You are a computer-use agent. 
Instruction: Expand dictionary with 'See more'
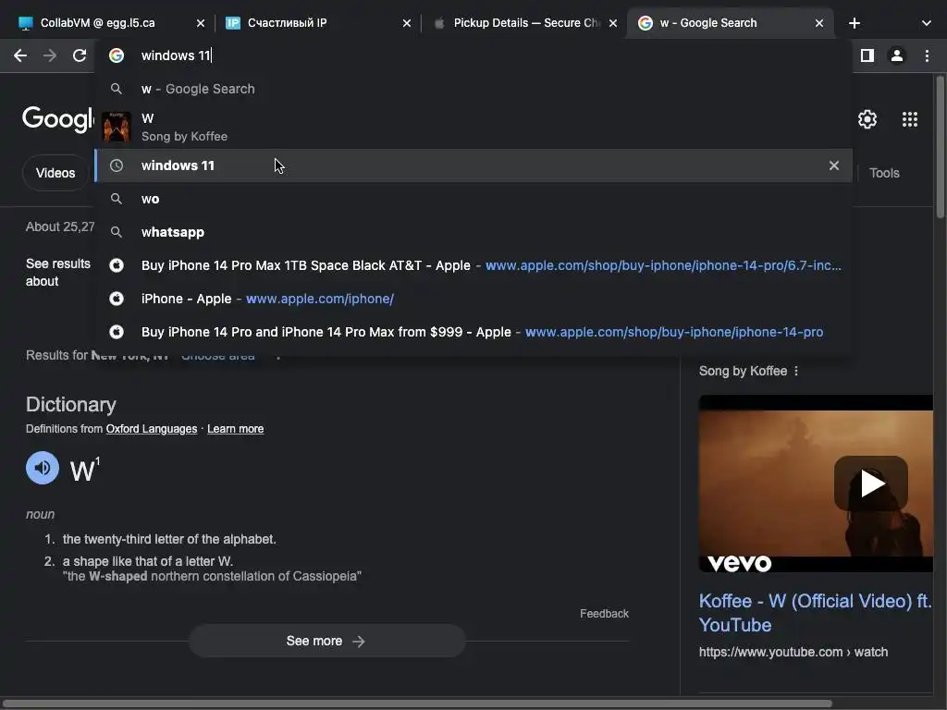326,641
